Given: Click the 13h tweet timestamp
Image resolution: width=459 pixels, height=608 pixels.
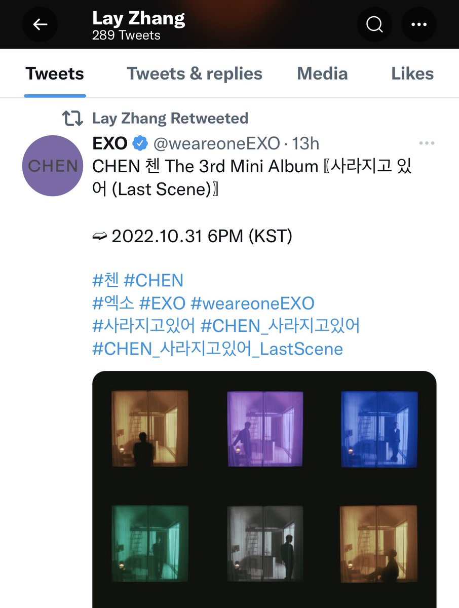Looking at the screenshot, I should 305,144.
